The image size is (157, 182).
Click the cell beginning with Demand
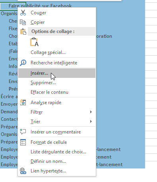pos(9,112)
